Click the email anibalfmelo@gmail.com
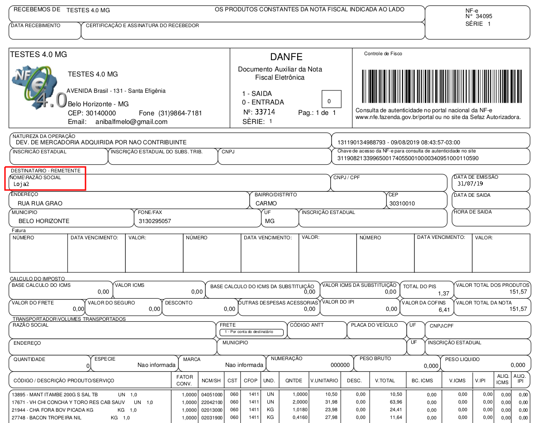The width and height of the screenshot is (537, 423). click(132, 122)
